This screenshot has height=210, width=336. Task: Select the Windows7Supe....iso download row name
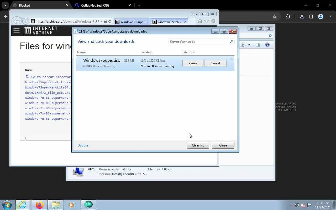102,60
